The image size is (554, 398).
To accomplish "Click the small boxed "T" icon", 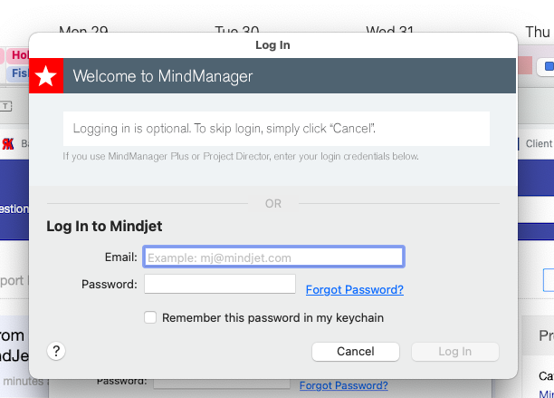I will coord(6,106).
